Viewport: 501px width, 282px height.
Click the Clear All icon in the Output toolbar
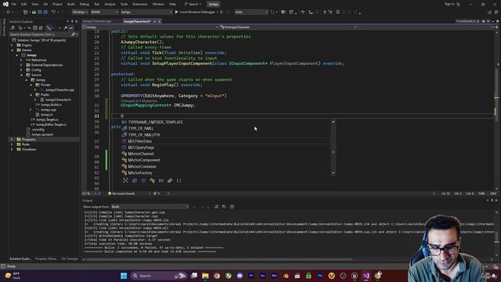216,207
